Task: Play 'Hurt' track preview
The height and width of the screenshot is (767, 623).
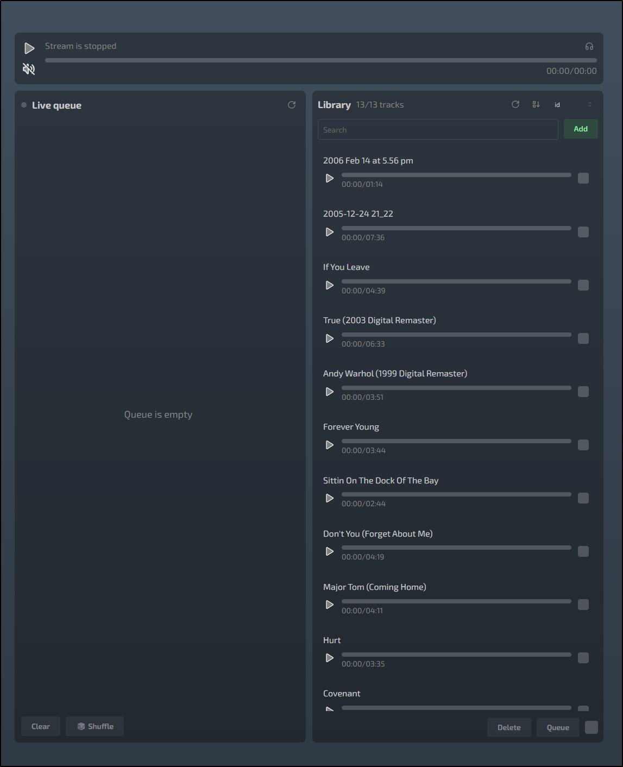Action: click(330, 658)
